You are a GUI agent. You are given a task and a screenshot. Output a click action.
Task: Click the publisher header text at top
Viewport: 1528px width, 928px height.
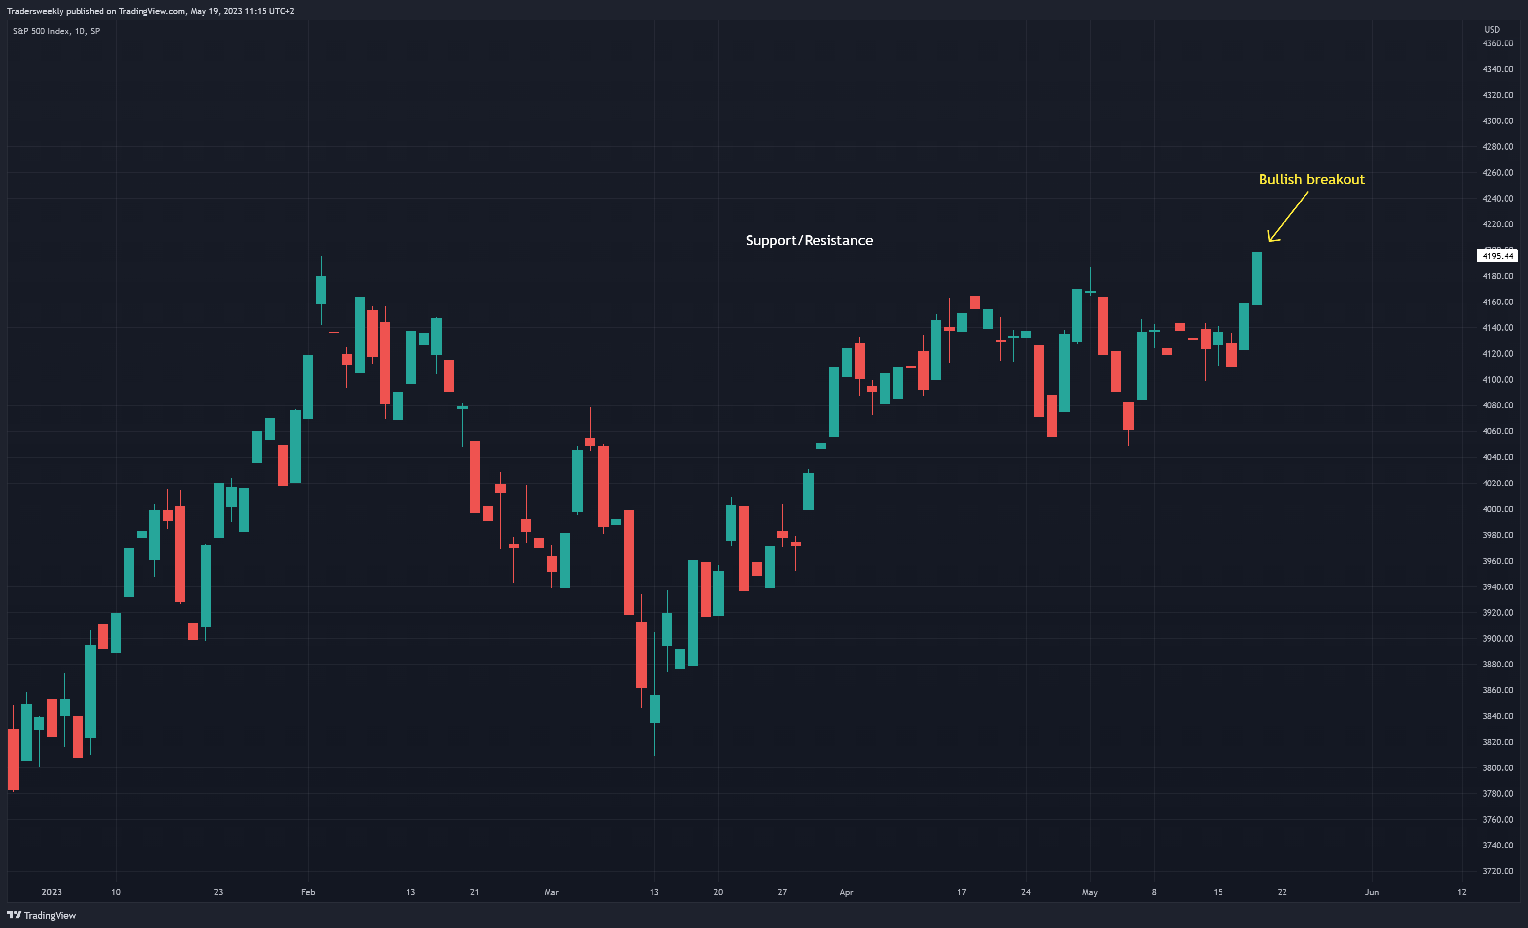tap(151, 11)
